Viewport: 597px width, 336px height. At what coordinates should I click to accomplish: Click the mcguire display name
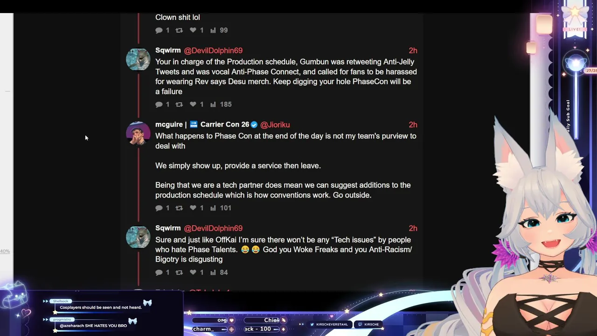(169, 125)
